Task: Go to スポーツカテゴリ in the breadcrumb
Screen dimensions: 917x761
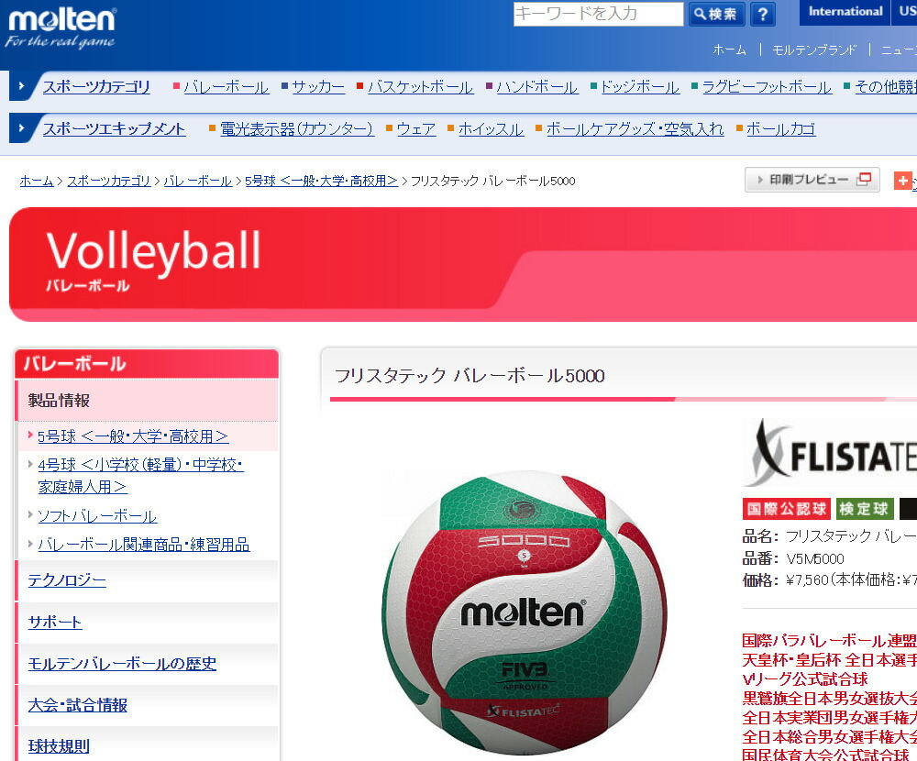Action: tap(109, 181)
